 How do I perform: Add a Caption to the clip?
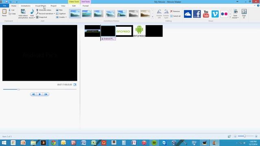point(61,13)
